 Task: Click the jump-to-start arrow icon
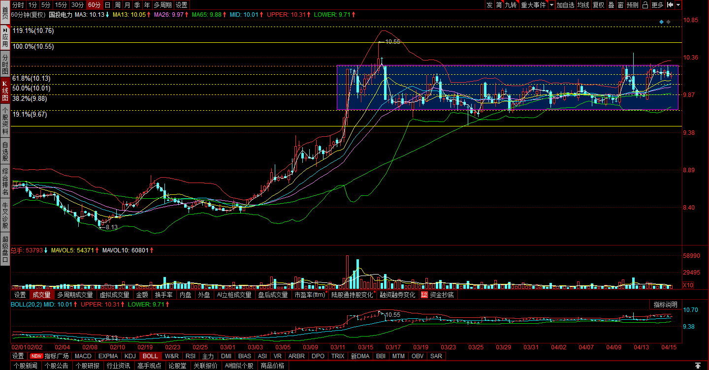(x=670, y=5)
